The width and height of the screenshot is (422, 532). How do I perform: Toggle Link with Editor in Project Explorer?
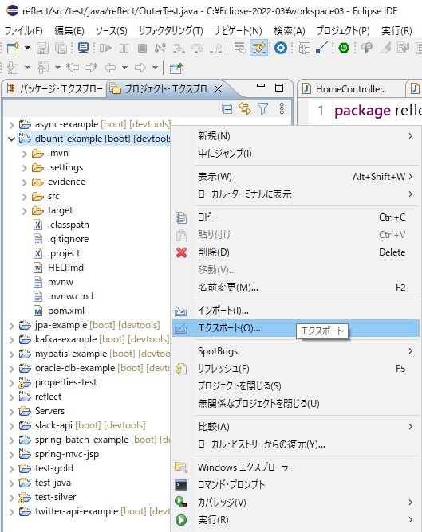pyautogui.click(x=245, y=109)
